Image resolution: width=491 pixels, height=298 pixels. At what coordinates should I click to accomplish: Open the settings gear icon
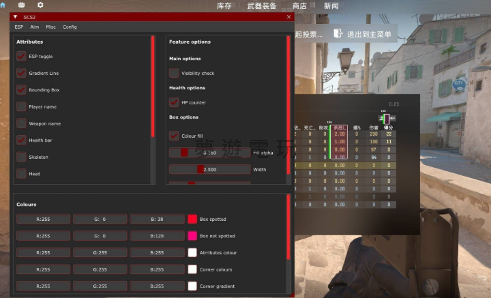[40, 5]
